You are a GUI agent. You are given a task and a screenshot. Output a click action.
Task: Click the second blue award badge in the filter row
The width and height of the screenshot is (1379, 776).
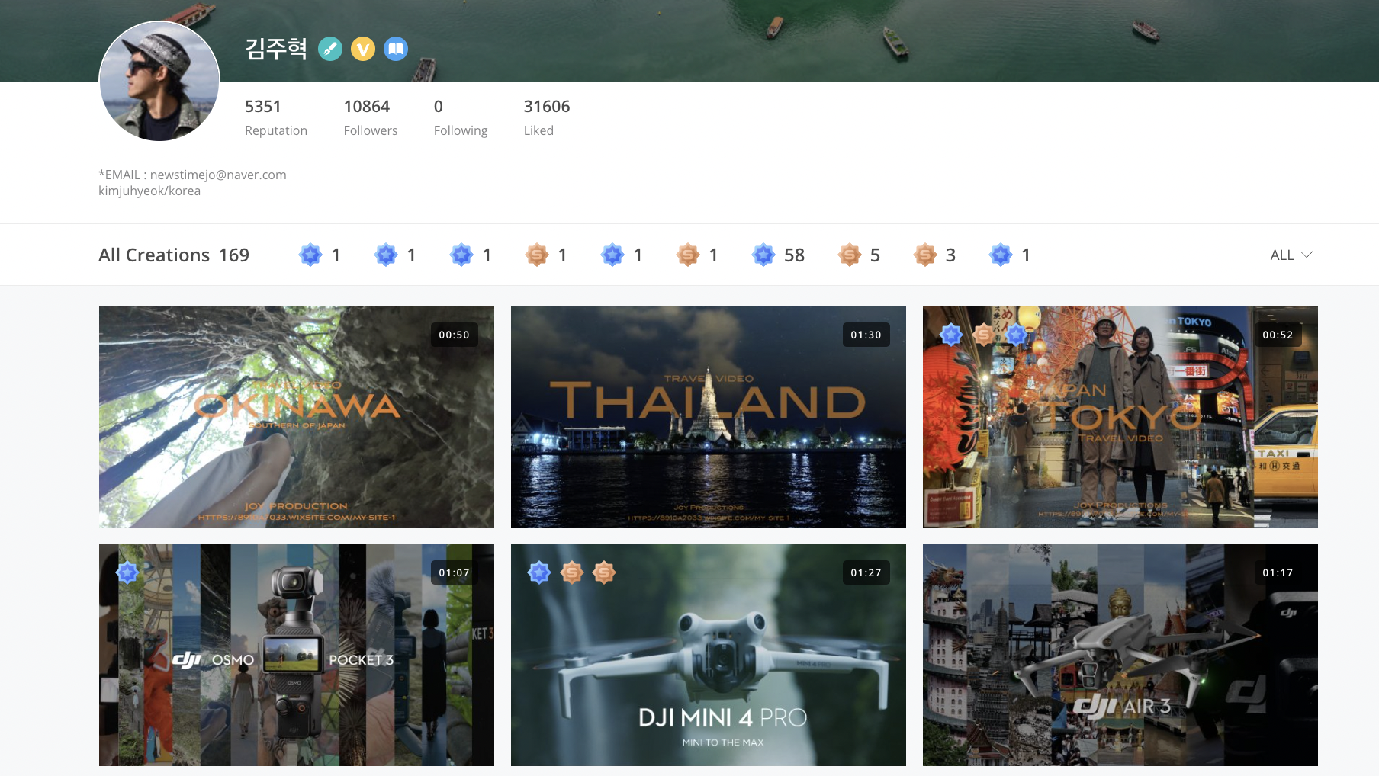[386, 255]
